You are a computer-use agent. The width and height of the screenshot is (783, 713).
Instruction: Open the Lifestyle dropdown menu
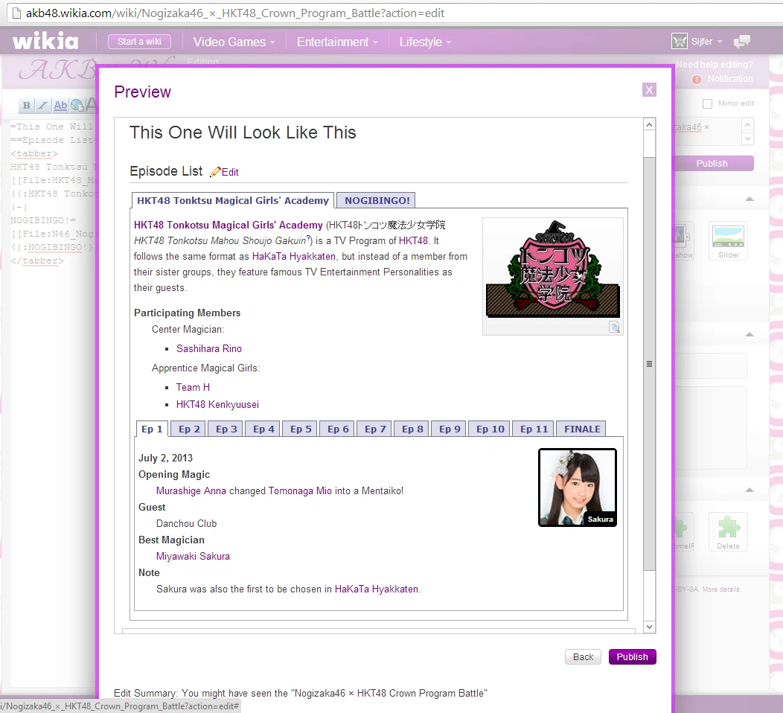[x=425, y=42]
